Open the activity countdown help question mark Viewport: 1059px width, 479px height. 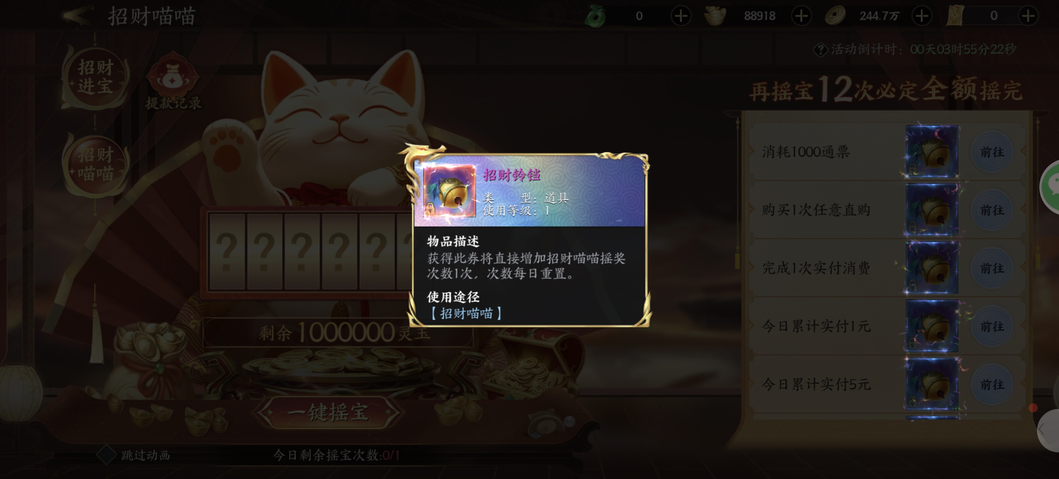tap(820, 50)
